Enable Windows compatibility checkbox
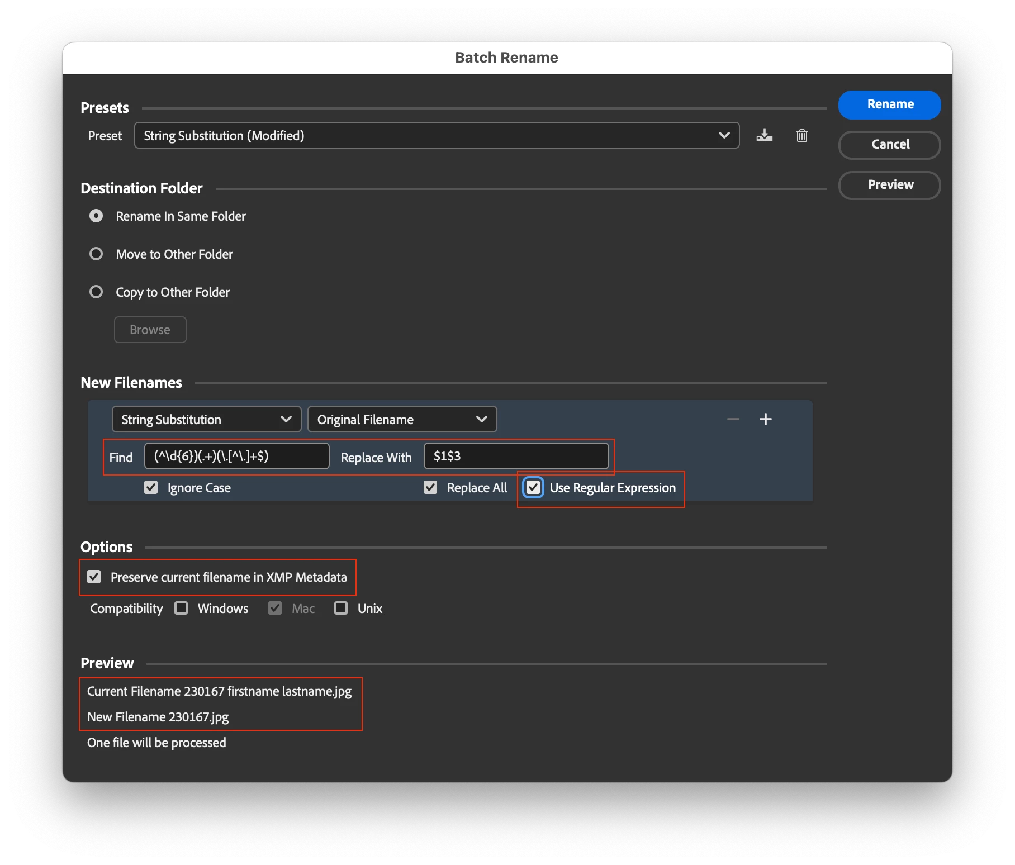The image size is (1015, 865). (181, 608)
